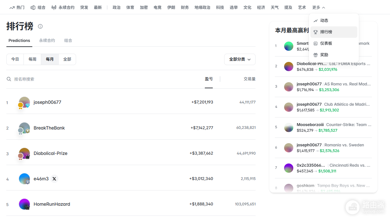Viewport: 390px width, 220px height.
Task: Select the 今日 time filter
Action: click(x=15, y=59)
